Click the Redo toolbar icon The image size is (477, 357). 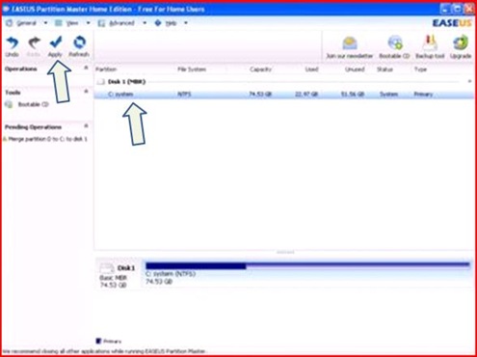pos(34,42)
